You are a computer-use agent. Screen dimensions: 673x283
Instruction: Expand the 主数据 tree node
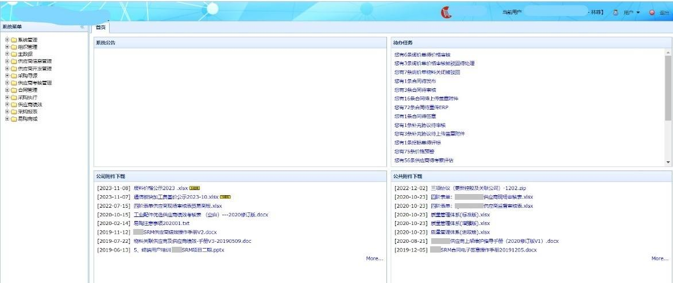(6, 54)
